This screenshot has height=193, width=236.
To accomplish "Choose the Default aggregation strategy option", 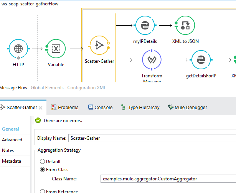I will (x=43, y=162).
